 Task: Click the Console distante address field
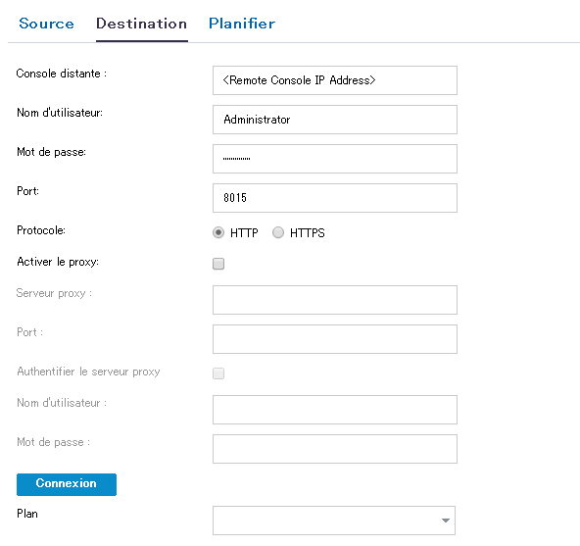(x=335, y=80)
